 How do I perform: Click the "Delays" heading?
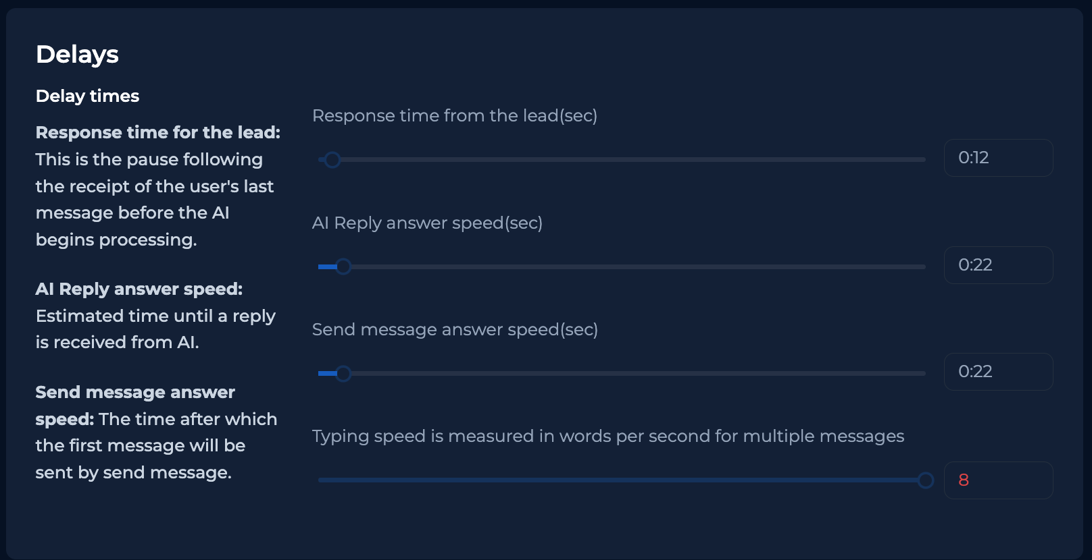77,55
